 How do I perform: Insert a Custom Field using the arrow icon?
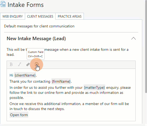point(36,64)
